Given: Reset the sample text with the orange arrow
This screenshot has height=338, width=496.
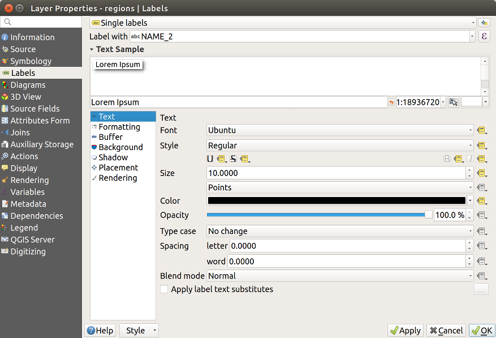Looking at the screenshot, I should click(x=391, y=102).
